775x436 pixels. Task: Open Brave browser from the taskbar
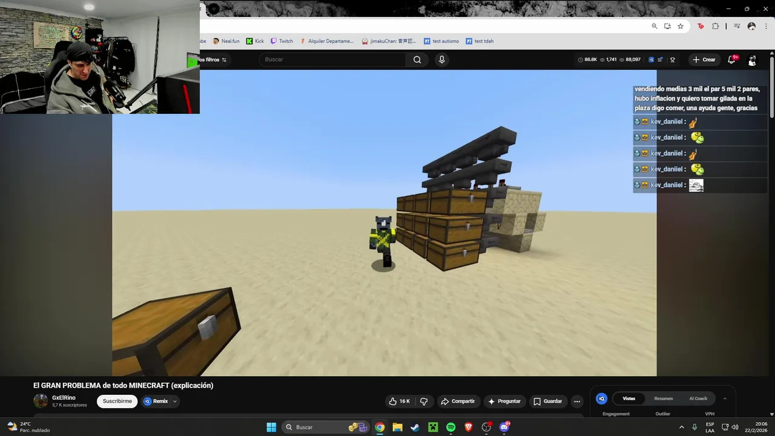(x=468, y=427)
